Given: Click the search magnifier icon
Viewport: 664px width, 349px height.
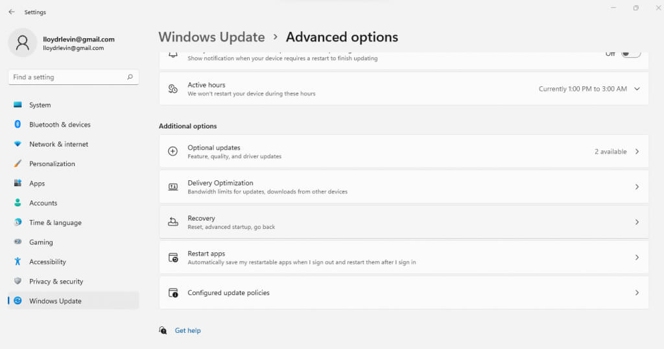Looking at the screenshot, I should [130, 77].
